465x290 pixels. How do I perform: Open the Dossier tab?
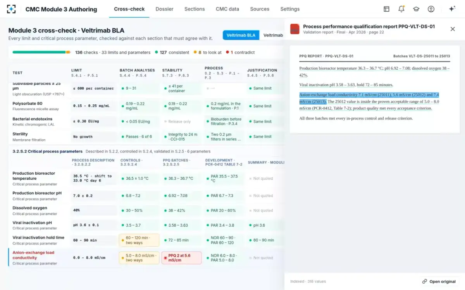[165, 9]
